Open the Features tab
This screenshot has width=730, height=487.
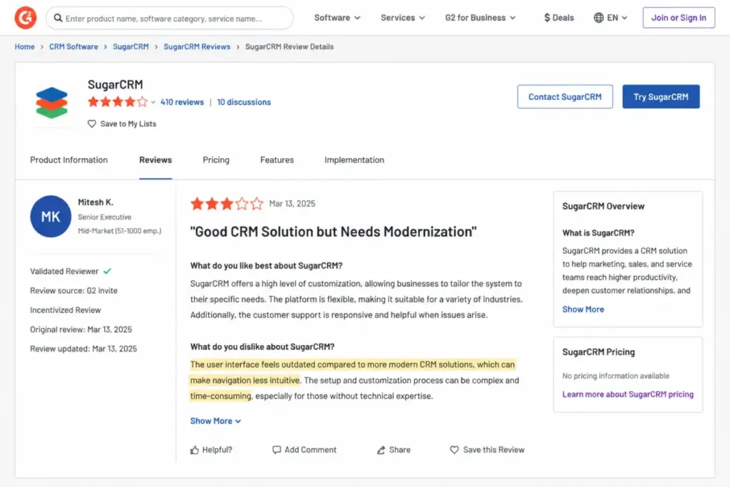(277, 160)
